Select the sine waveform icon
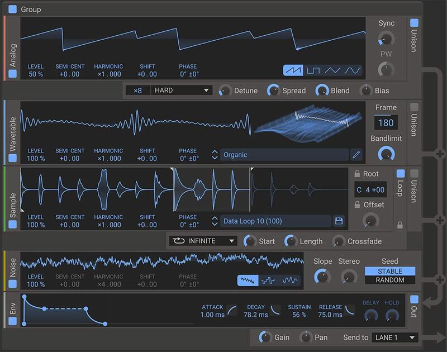Image resolution: width=447 pixels, height=352 pixels. tap(352, 71)
